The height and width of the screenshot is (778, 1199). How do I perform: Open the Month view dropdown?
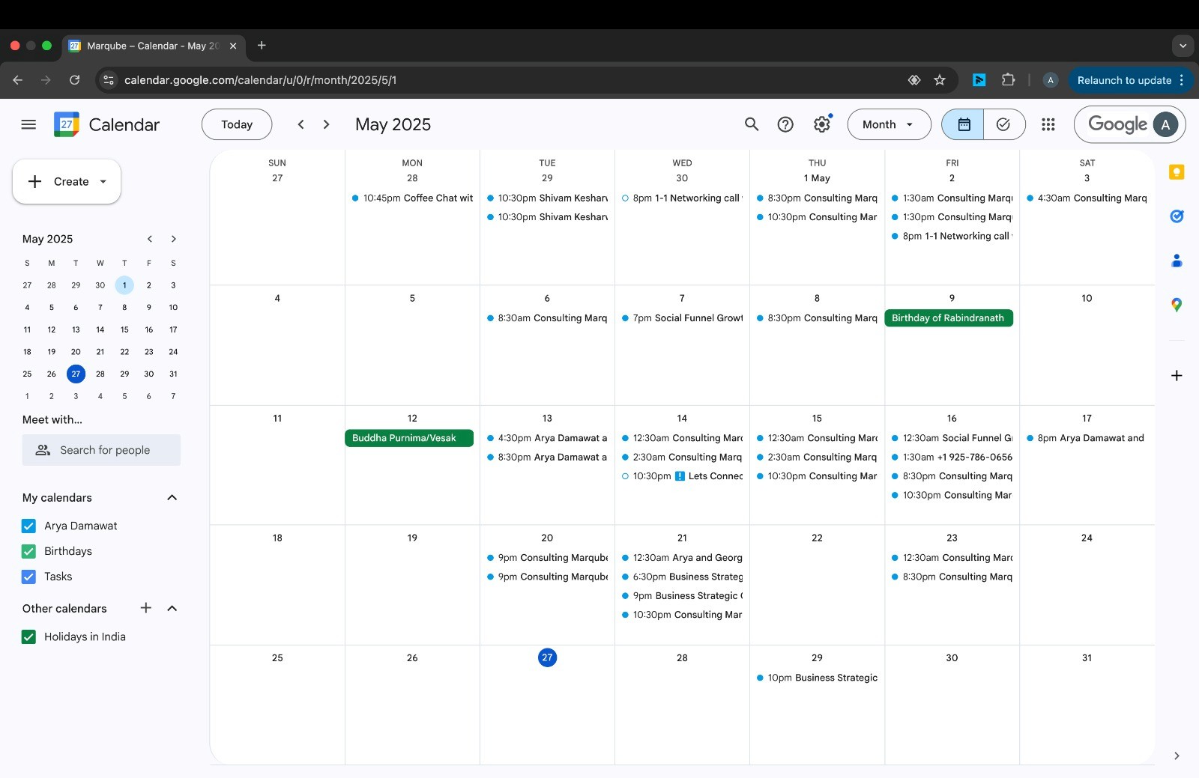click(x=889, y=124)
